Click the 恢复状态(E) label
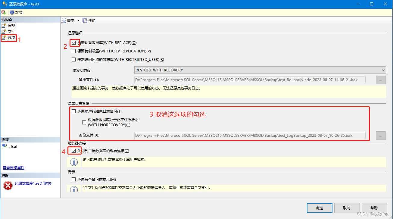 click(x=83, y=70)
